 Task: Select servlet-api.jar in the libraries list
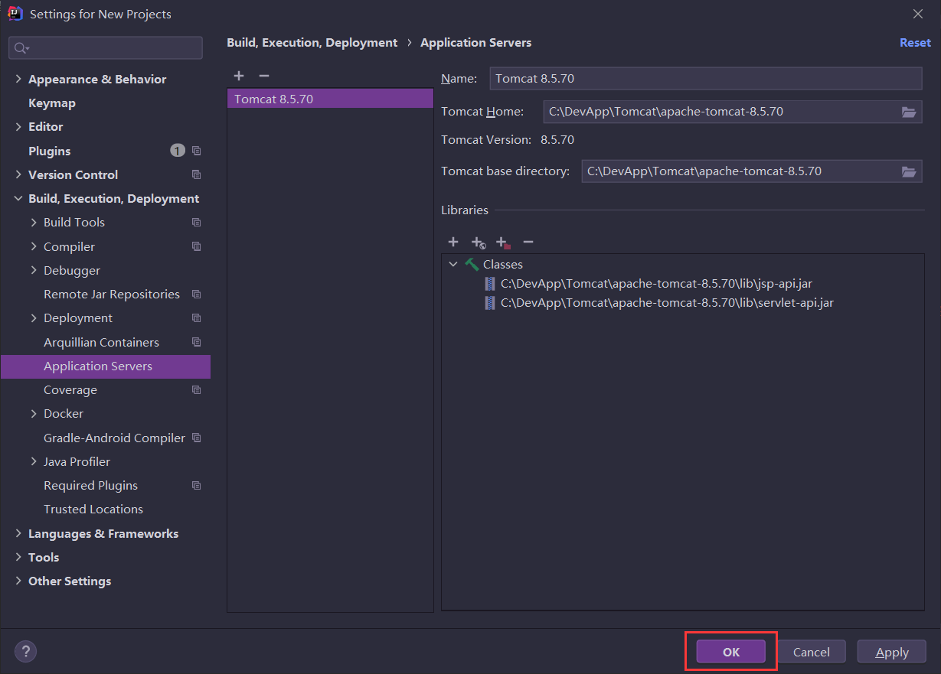(x=666, y=302)
